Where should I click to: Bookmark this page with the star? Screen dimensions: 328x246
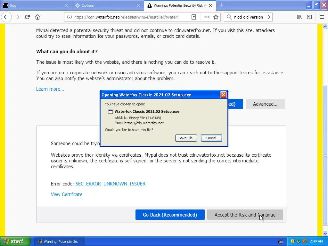[216, 17]
